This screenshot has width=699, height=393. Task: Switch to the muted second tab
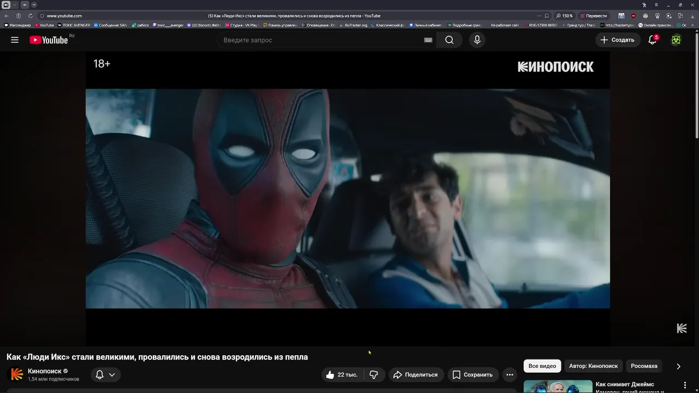tap(25, 5)
